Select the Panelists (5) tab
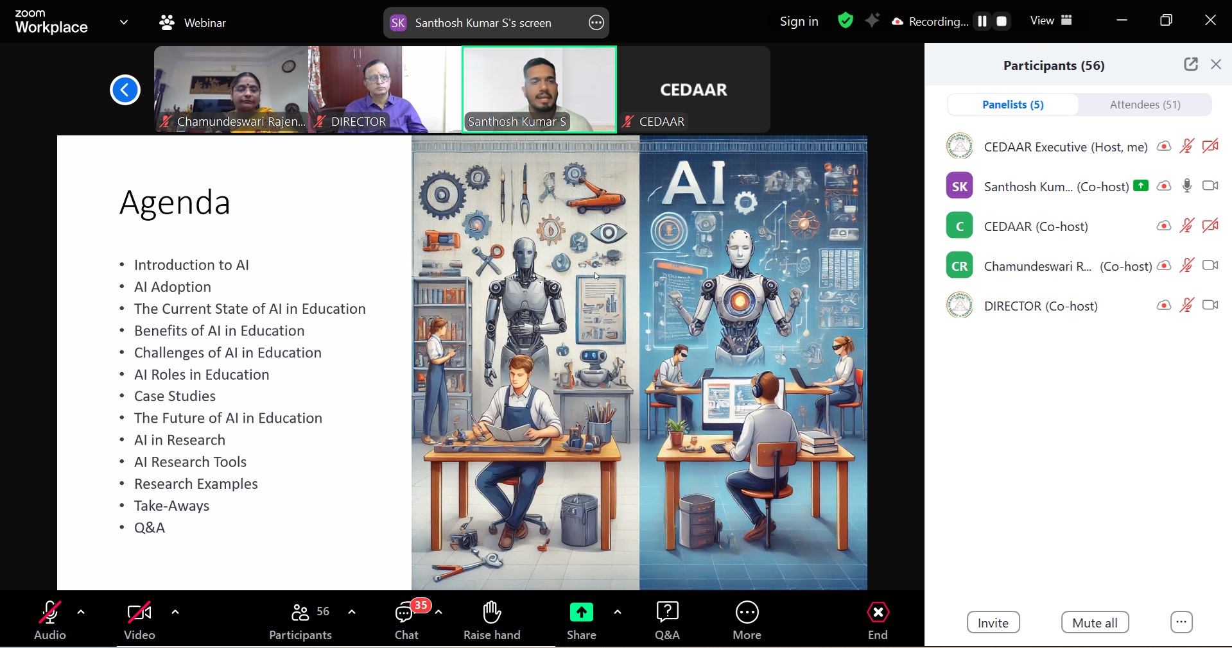1232x648 pixels. [x=1012, y=105]
